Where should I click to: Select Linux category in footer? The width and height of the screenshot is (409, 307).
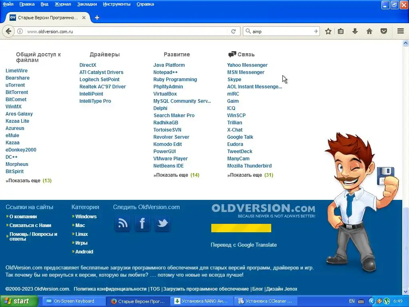pos(81,234)
